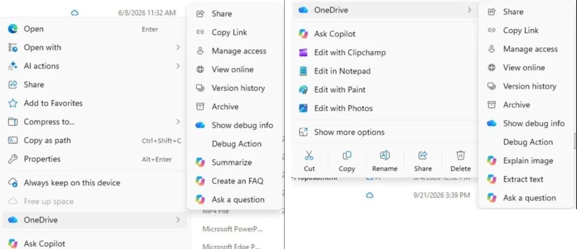This screenshot has height=249, width=577.
Task: Choose Edit in Notepad
Action: 385,71
